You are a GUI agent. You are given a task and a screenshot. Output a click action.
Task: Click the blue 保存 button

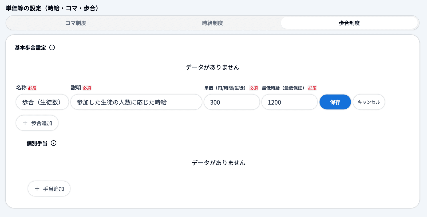[335, 102]
